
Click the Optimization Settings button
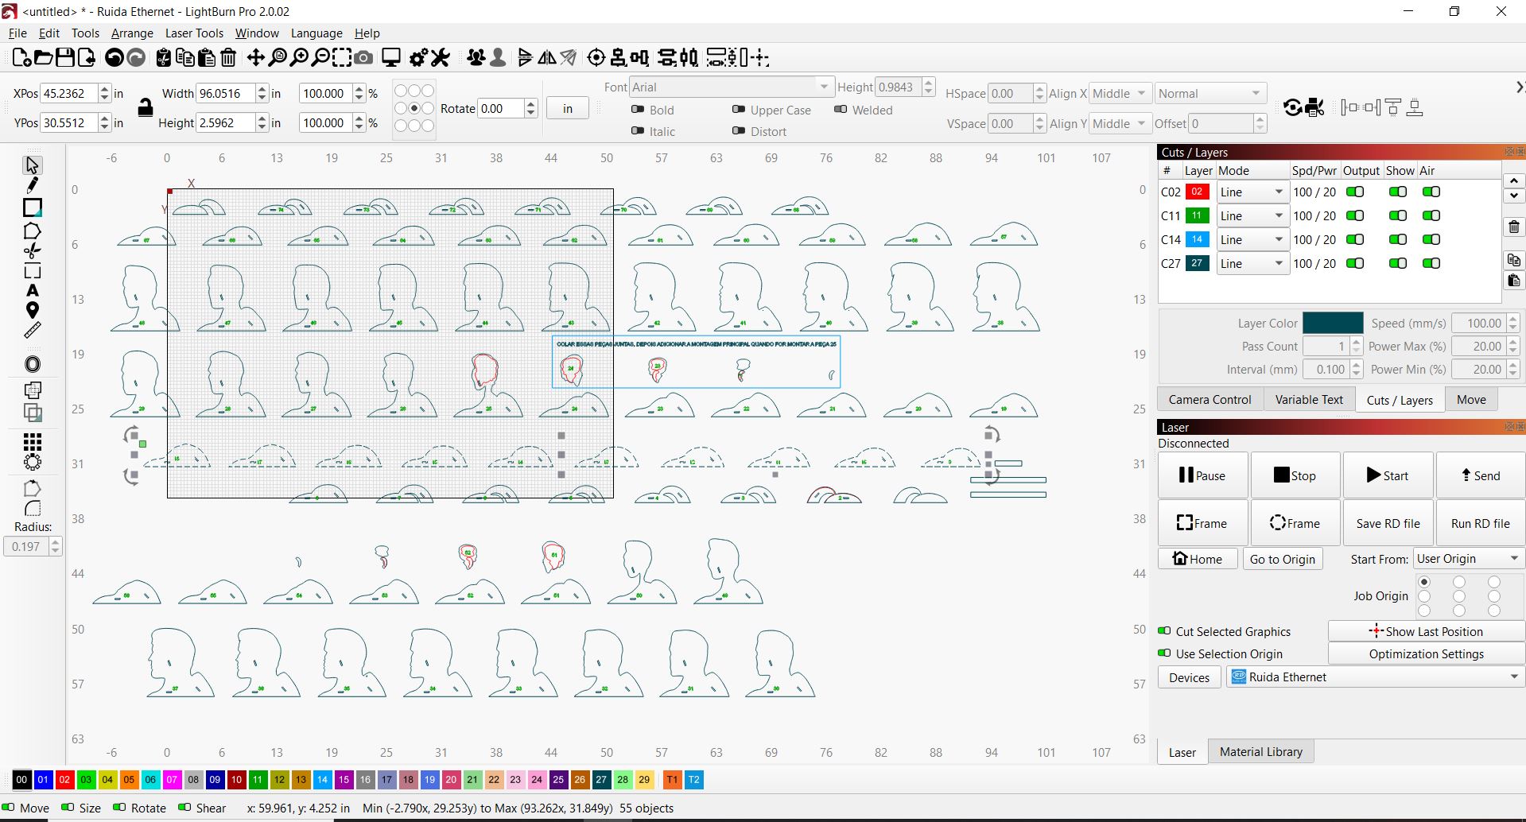[1426, 654]
